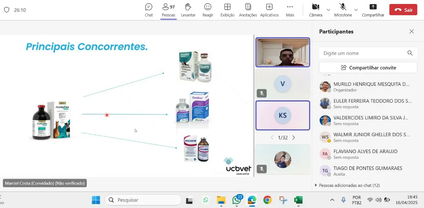The width and height of the screenshot is (424, 208).
Task: Click the WS participant avatar
Action: coord(325,137)
